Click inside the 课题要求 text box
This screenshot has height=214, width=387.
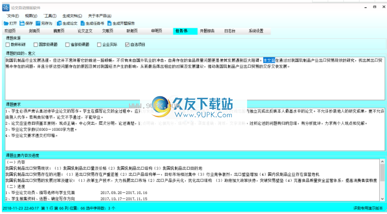point(195,129)
